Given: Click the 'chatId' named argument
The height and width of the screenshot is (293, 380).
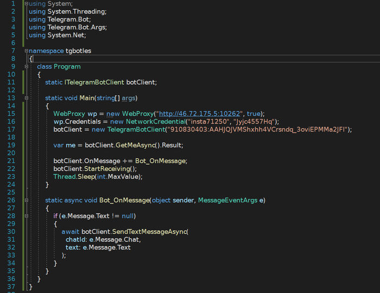Looking at the screenshot, I should point(75,240).
